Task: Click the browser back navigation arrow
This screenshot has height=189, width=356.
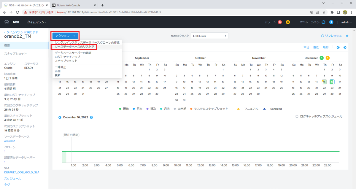Action: 4,12
